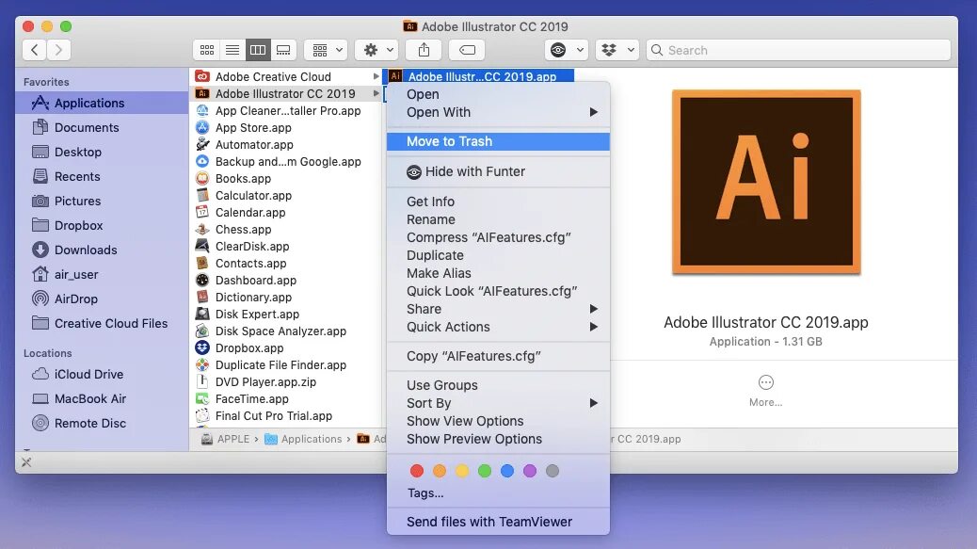This screenshot has height=549, width=977.
Task: Expand the Sort By submenu
Action: 498,403
